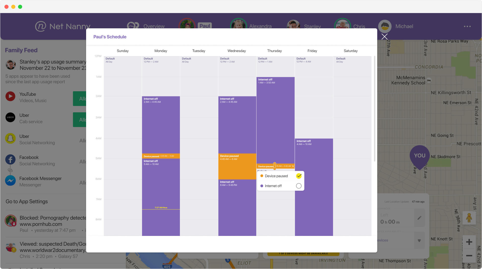Image resolution: width=482 pixels, height=269 pixels.
Task: Click the down handle on Thursday Device paused block
Action: (275, 169)
